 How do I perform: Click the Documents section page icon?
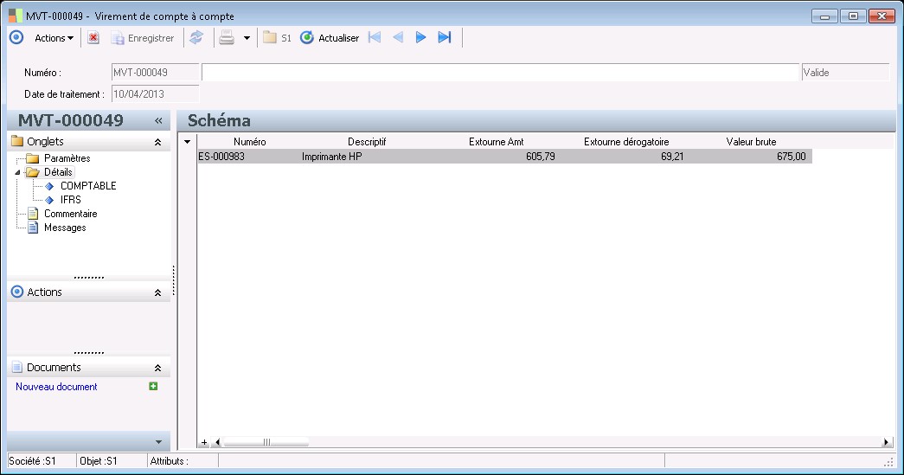[17, 367]
